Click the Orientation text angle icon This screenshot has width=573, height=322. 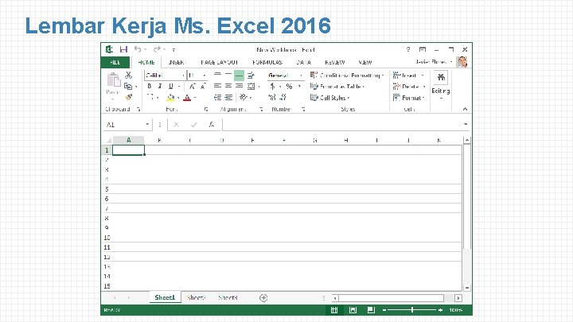click(244, 97)
